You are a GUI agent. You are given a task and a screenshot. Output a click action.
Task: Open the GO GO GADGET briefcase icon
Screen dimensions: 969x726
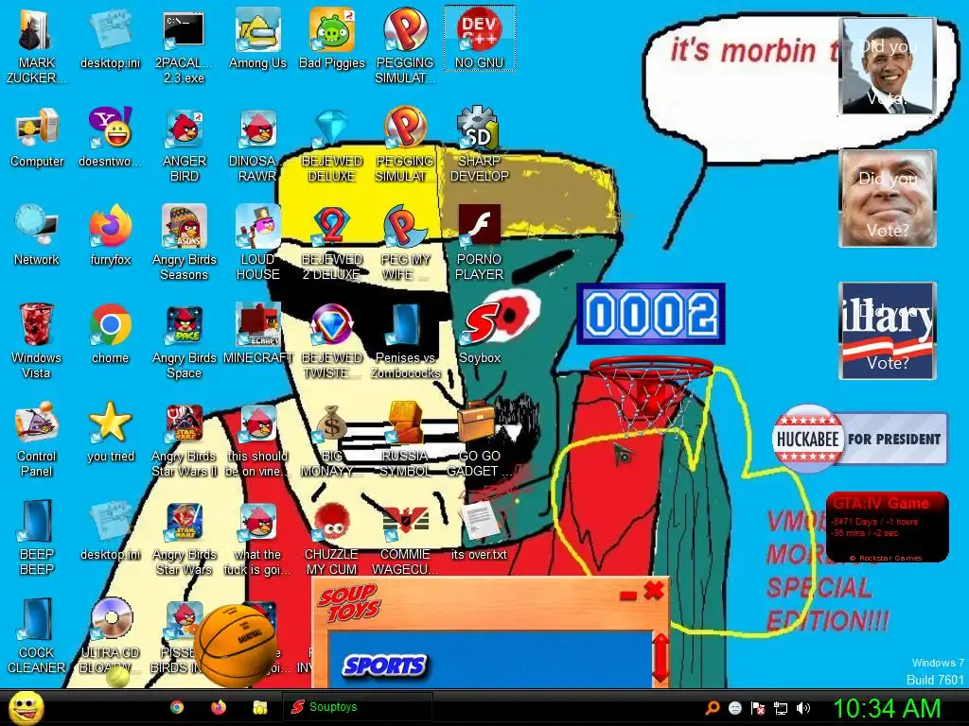(x=480, y=440)
